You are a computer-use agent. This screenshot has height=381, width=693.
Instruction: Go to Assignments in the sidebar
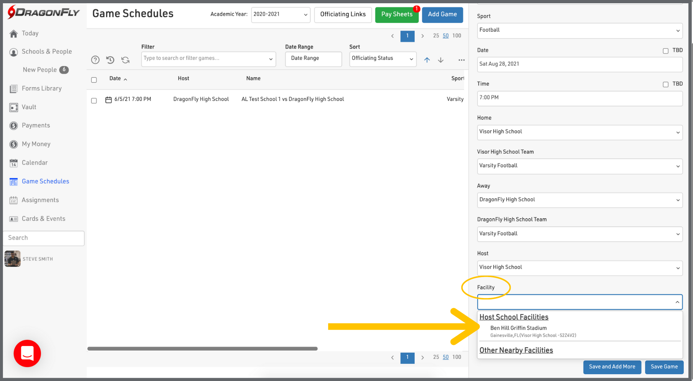40,200
